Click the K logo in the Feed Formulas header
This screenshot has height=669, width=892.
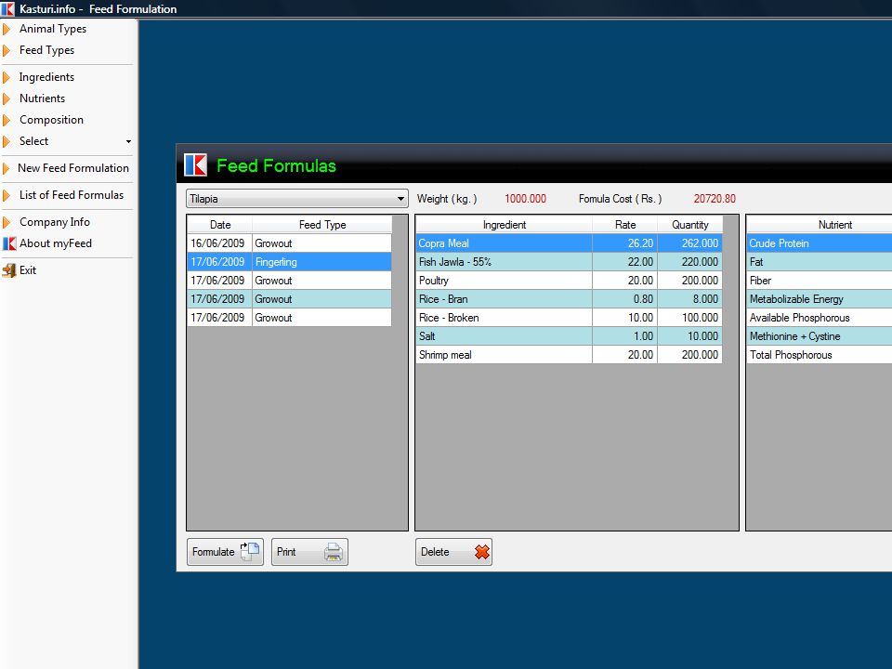tap(195, 165)
